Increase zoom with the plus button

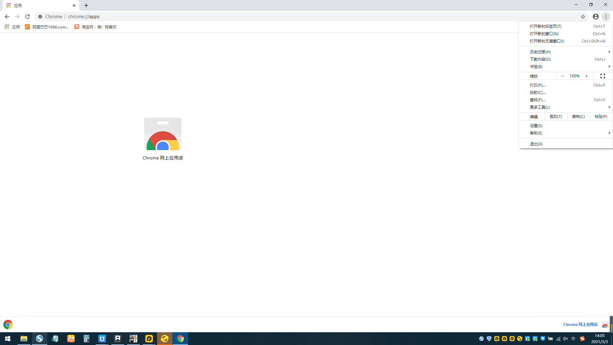tap(587, 76)
